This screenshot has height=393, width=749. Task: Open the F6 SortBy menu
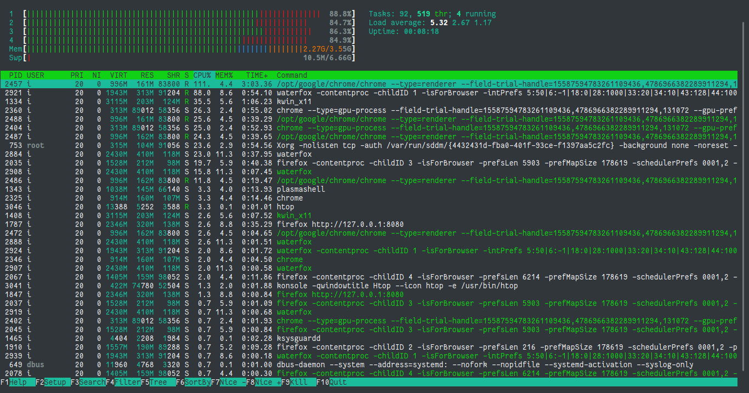point(193,382)
